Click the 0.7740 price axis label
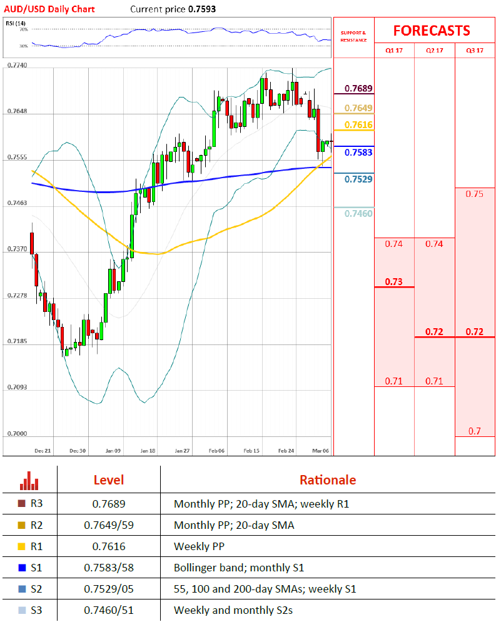This screenshot has height=622, width=501. tap(17, 65)
